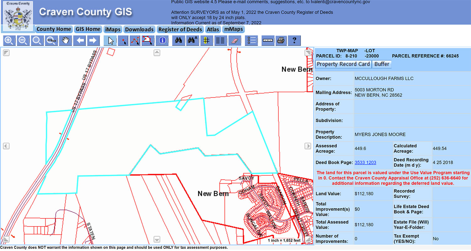Activate the Pan hand tool
The height and width of the screenshot is (251, 471).
pos(65,40)
